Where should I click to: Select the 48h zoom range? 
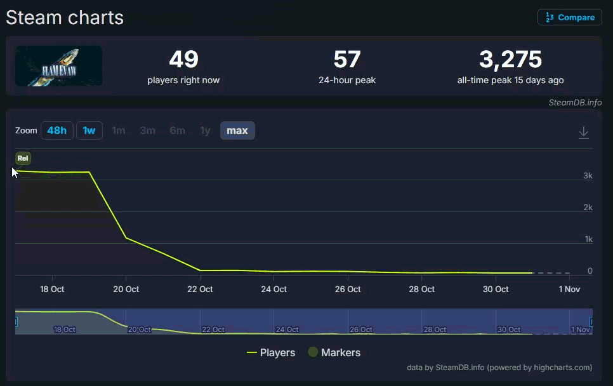57,131
